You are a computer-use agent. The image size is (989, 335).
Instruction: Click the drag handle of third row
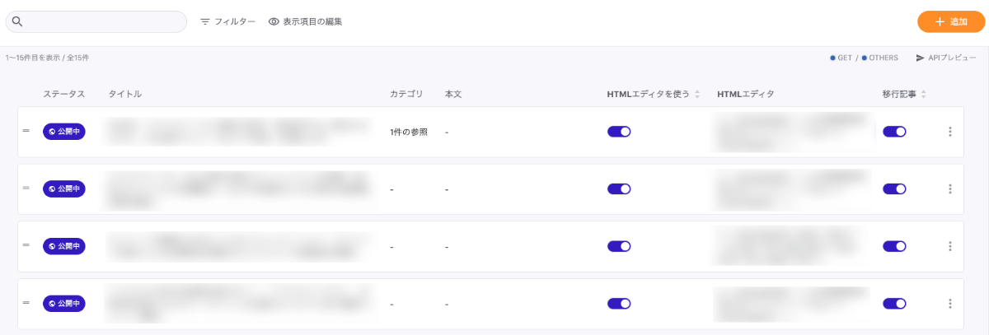(26, 245)
